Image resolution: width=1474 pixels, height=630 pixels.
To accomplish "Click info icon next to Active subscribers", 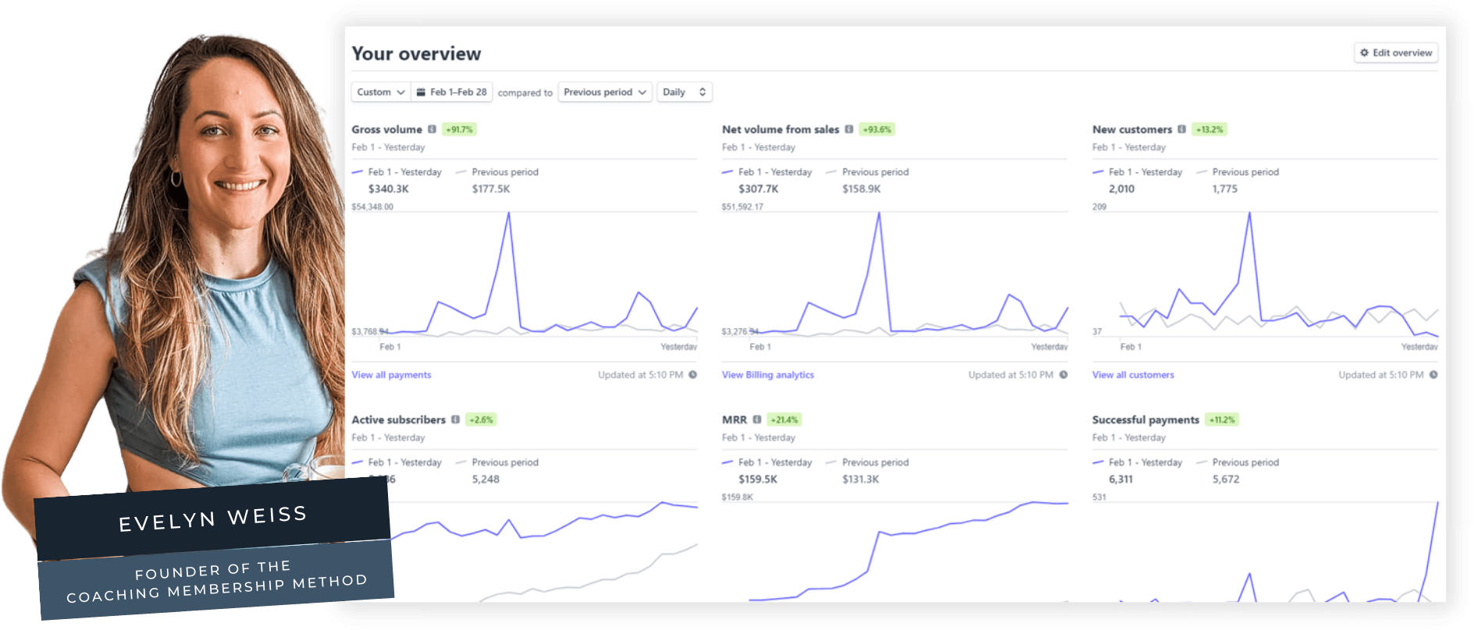I will [455, 419].
